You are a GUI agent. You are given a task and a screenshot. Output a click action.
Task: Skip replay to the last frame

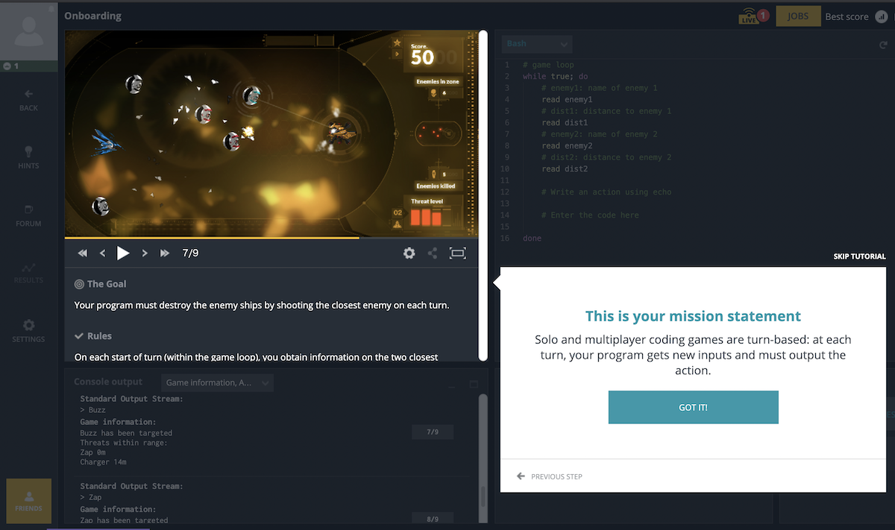pos(165,253)
